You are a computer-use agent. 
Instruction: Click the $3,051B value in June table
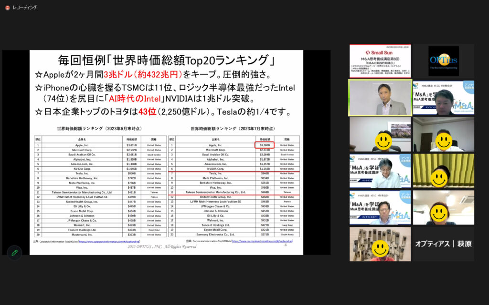(x=131, y=145)
